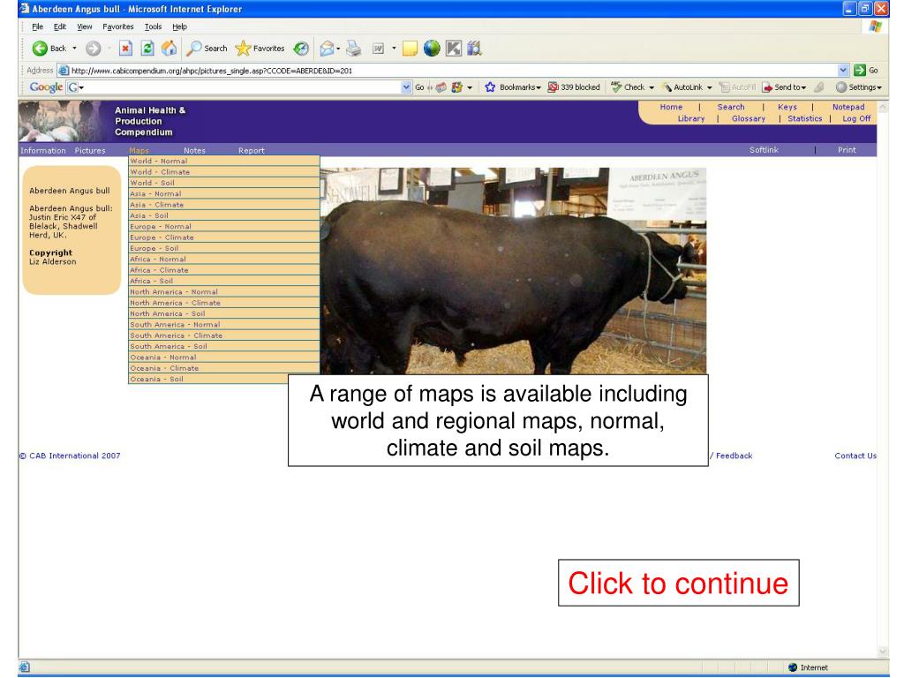Screen dimensions: 904x678
Task: Open the spell Check dropdown
Action: coord(652,87)
